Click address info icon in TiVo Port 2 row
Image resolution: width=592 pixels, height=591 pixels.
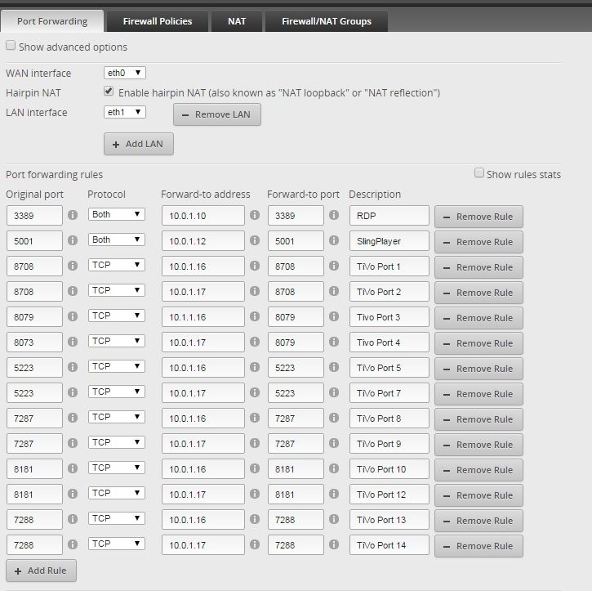click(x=255, y=291)
